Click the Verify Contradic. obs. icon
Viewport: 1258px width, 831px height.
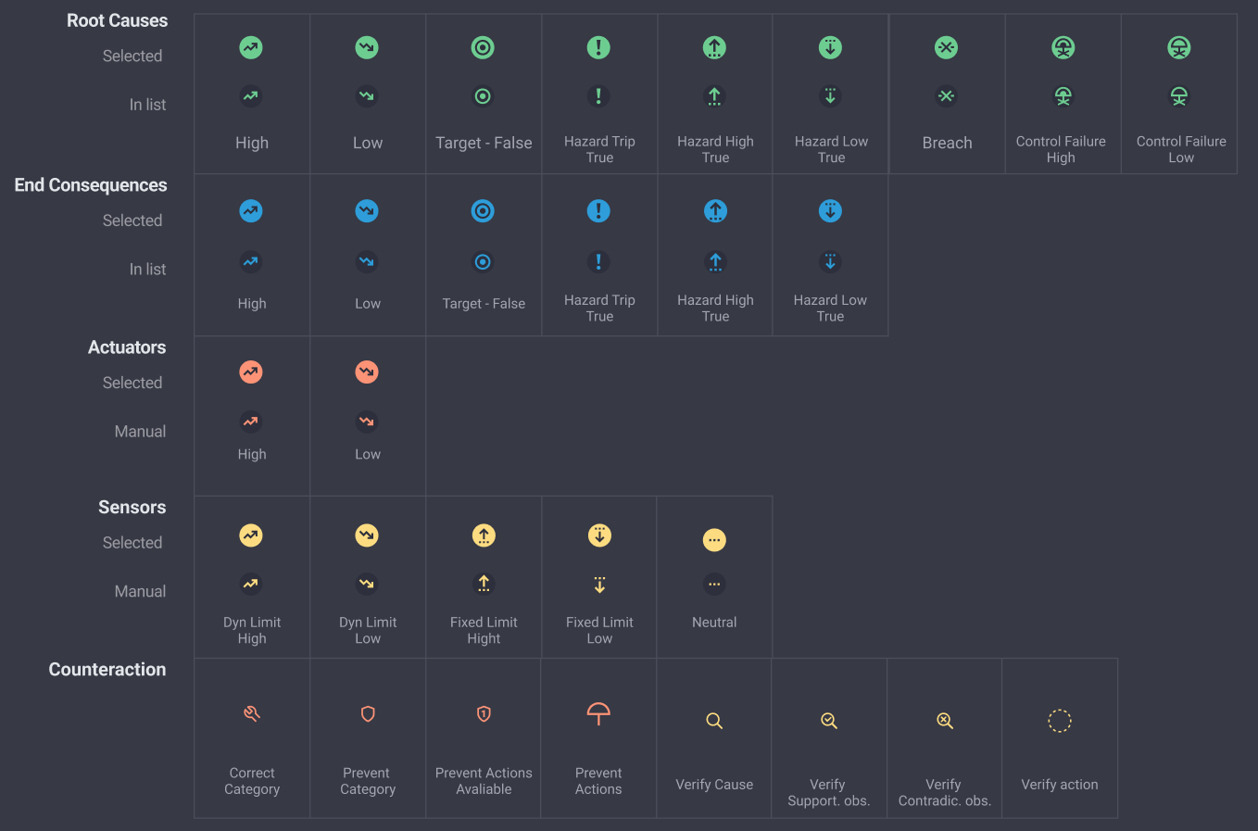pyautogui.click(x=945, y=721)
